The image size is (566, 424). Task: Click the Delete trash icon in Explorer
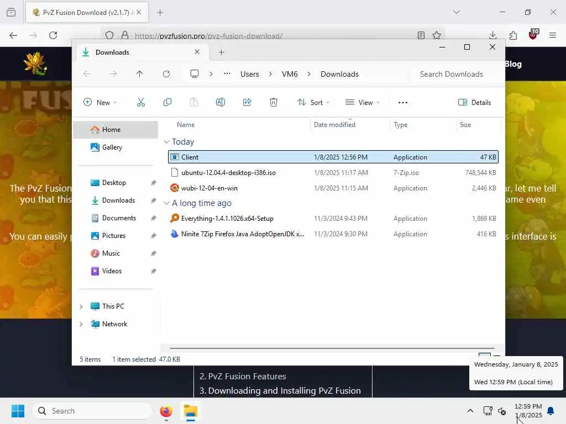pyautogui.click(x=274, y=102)
